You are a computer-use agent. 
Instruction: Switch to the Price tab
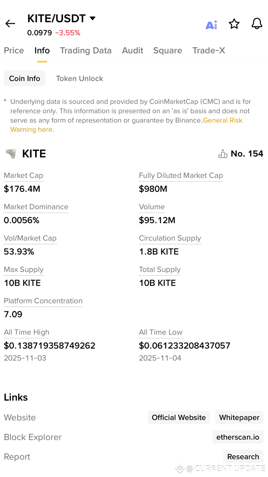[14, 51]
